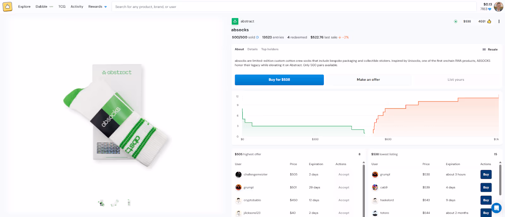Image resolution: width=505 pixels, height=217 pixels.
Task: Click the cryptobablo username
Action: tap(252, 200)
